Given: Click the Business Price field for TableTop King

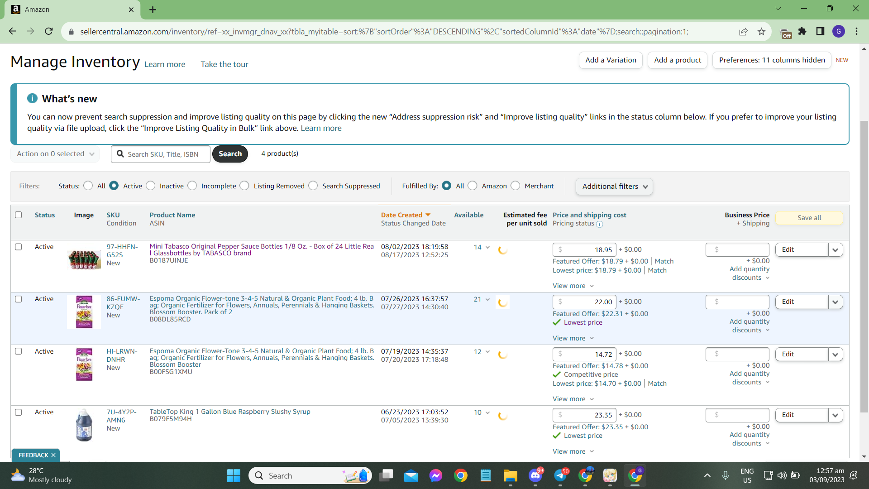Looking at the screenshot, I should [x=737, y=415].
